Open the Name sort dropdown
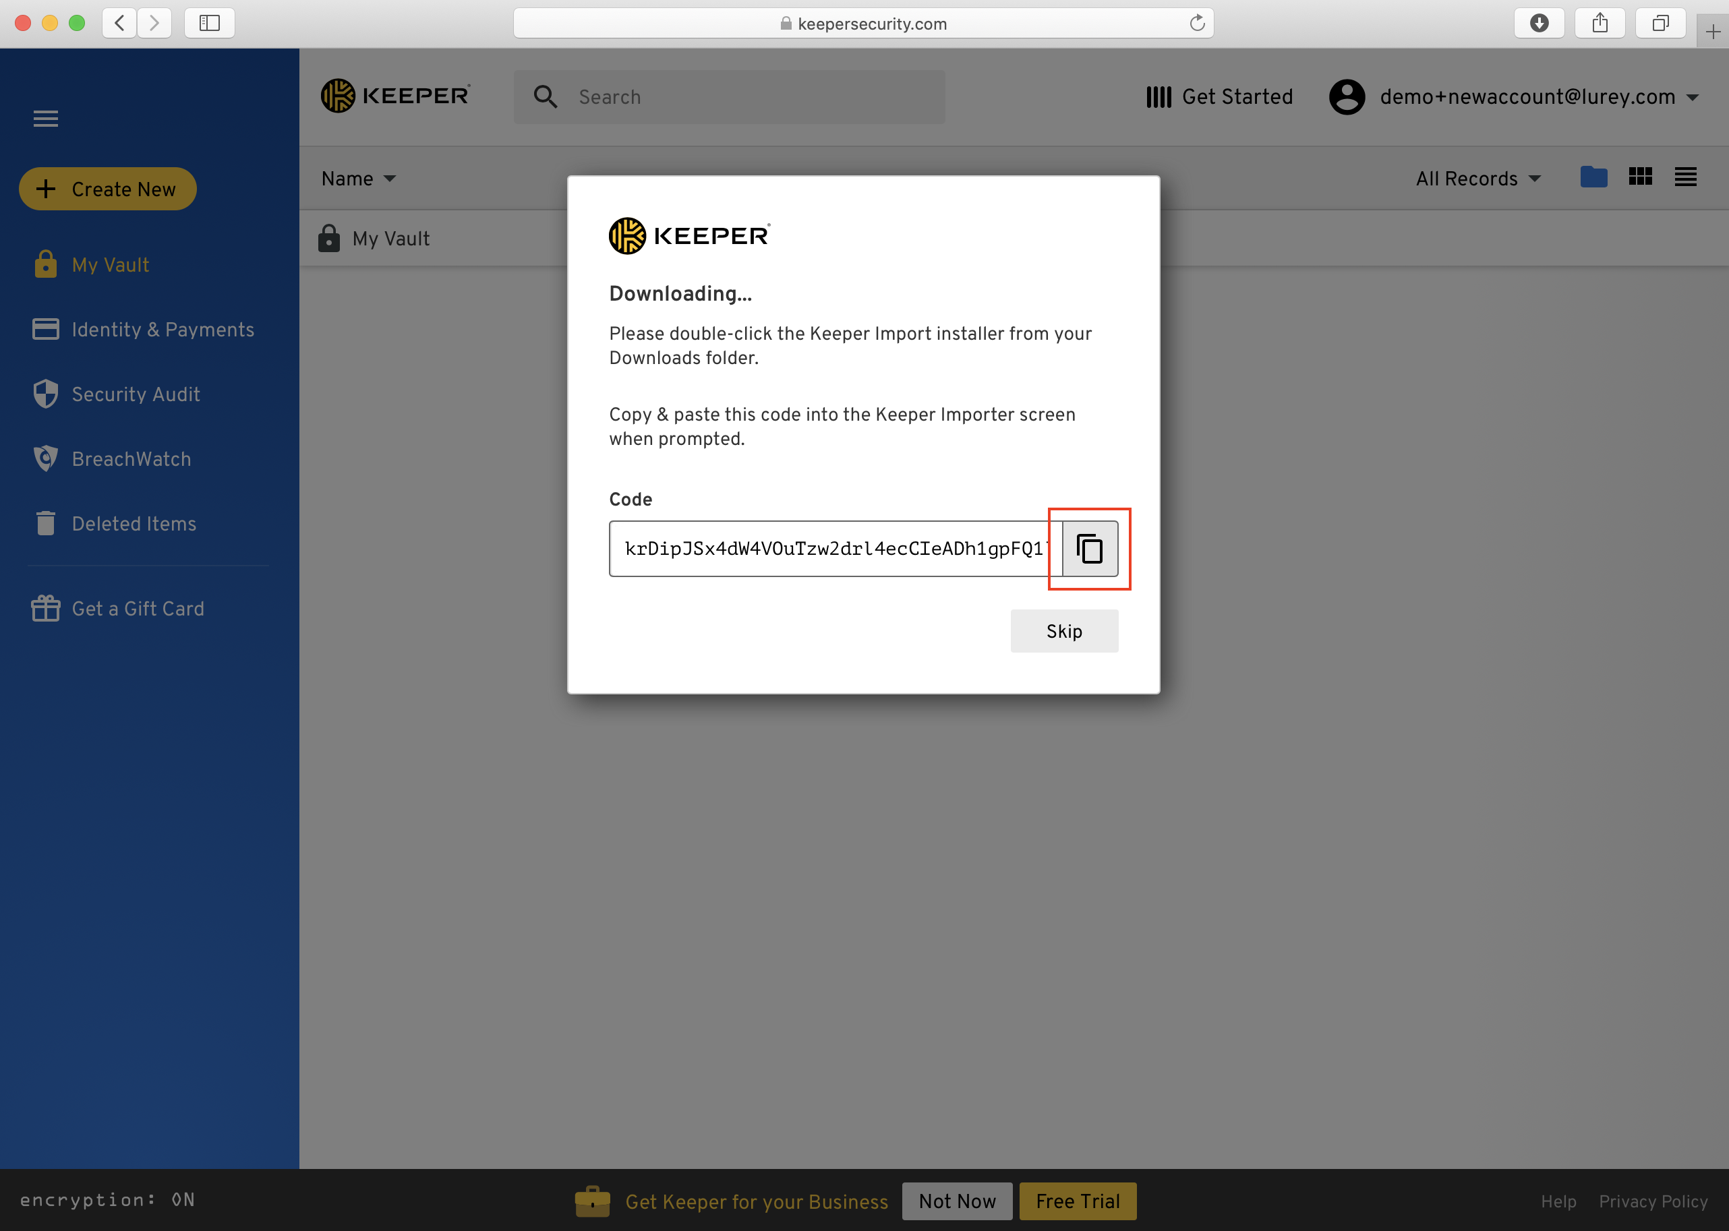 pos(359,178)
